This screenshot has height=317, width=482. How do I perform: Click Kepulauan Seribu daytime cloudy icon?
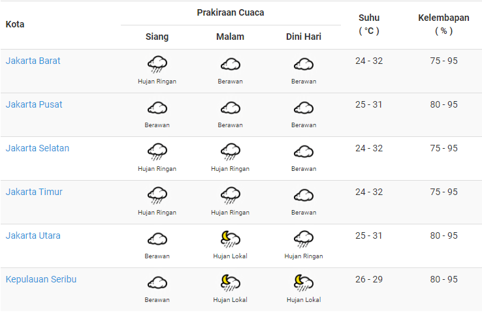(157, 282)
